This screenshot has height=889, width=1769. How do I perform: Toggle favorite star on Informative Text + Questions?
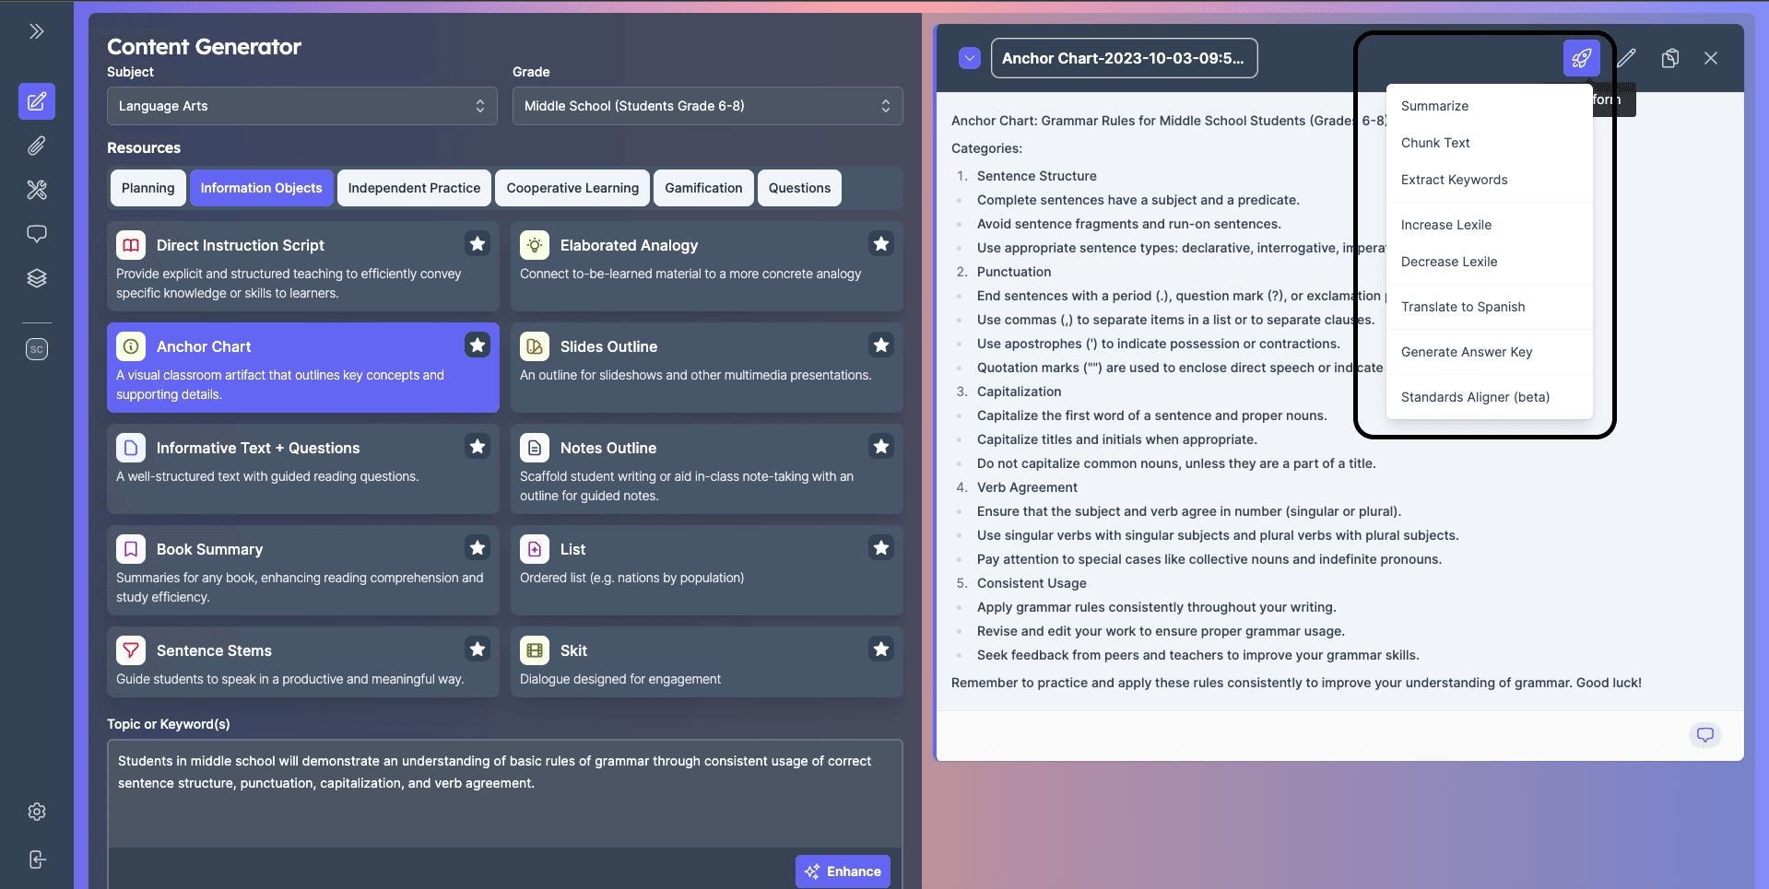click(478, 447)
